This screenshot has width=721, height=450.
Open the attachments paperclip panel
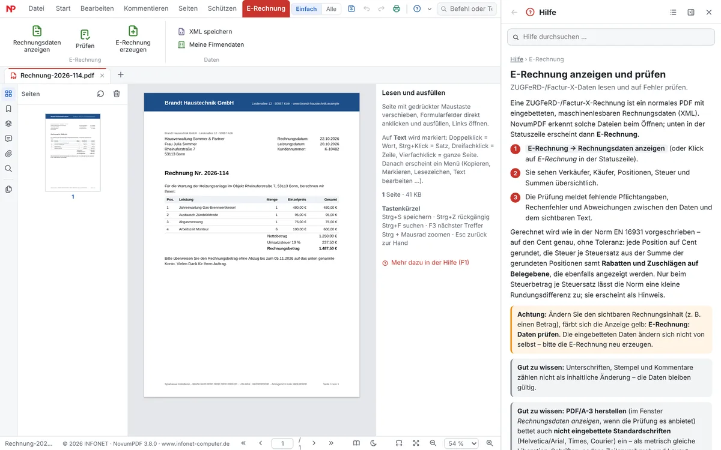(x=8, y=154)
